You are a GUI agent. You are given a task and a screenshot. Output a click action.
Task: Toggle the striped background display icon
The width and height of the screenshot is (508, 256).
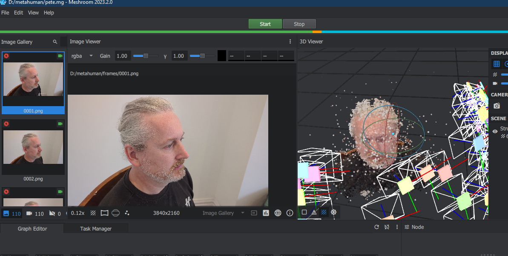coord(93,213)
